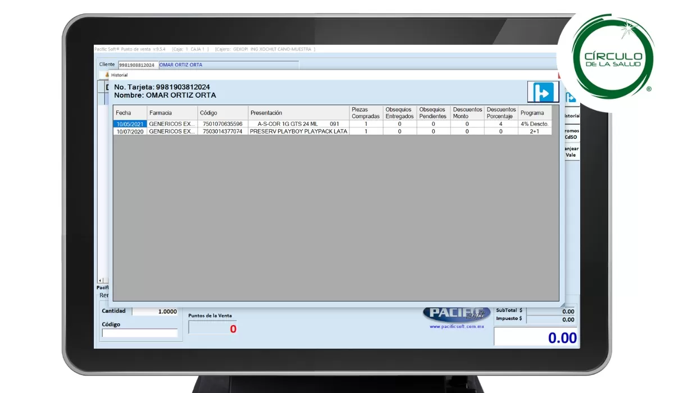Click the left arrow of horizontal scrollbar
The width and height of the screenshot is (674, 393).
(101, 280)
